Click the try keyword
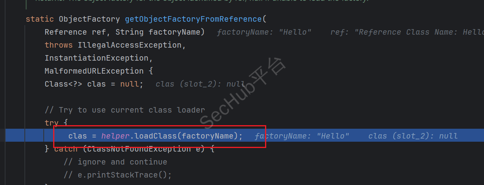 [x=52, y=123]
